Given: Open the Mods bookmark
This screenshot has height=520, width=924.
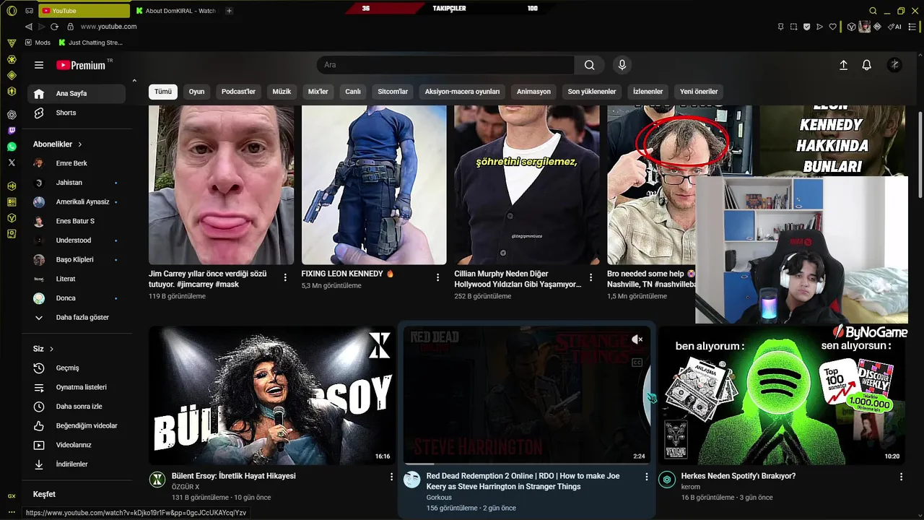Looking at the screenshot, I should point(38,43).
